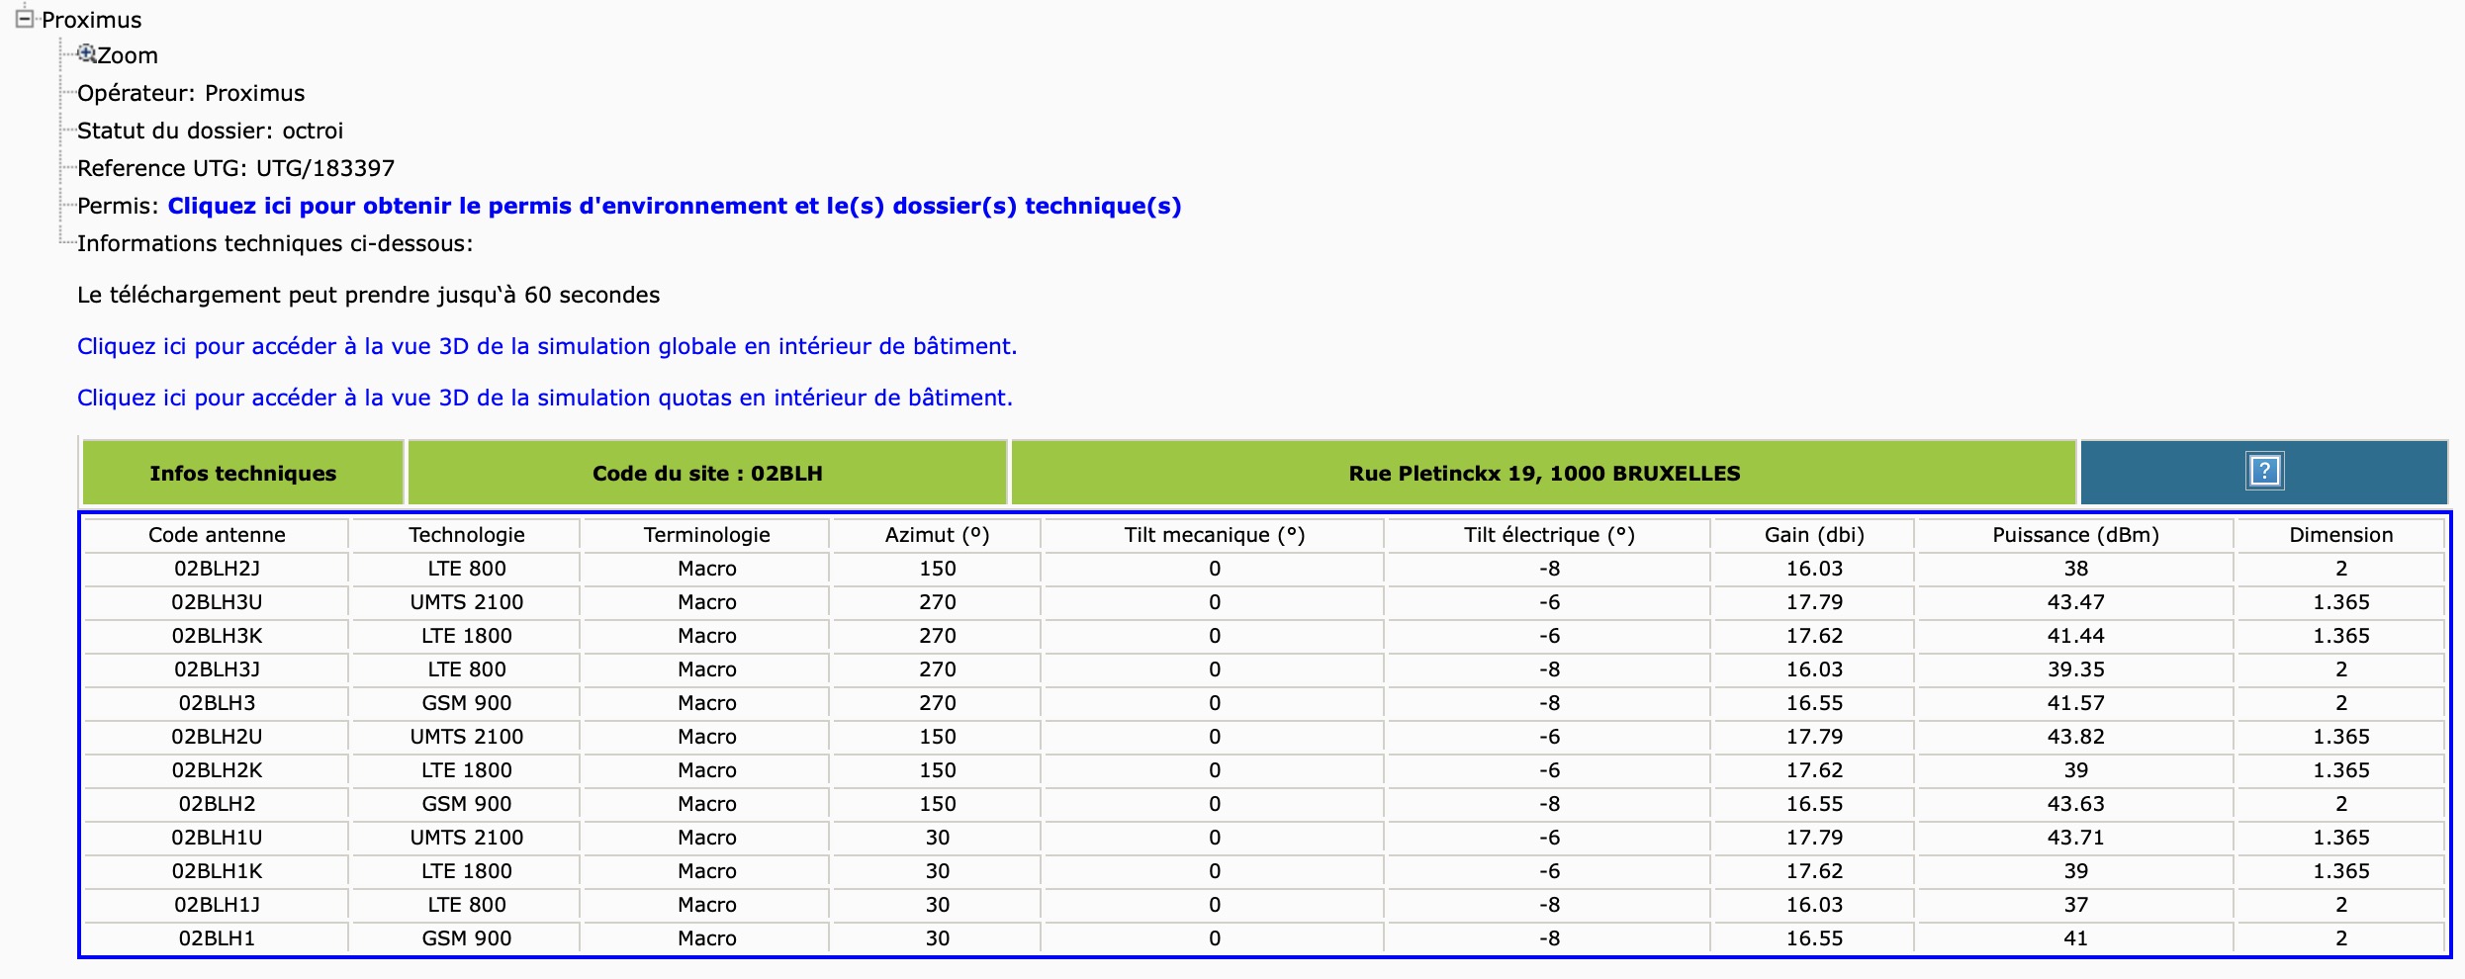Click the LTE 800 cell in 02BLH2J row

(x=467, y=569)
